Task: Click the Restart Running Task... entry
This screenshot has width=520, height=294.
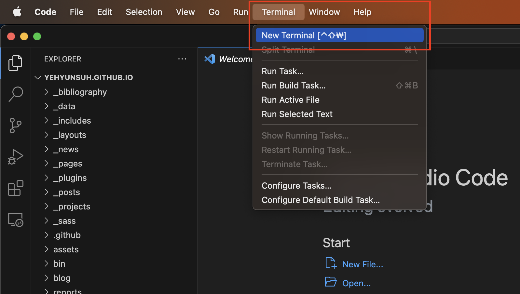Action: pos(339,150)
